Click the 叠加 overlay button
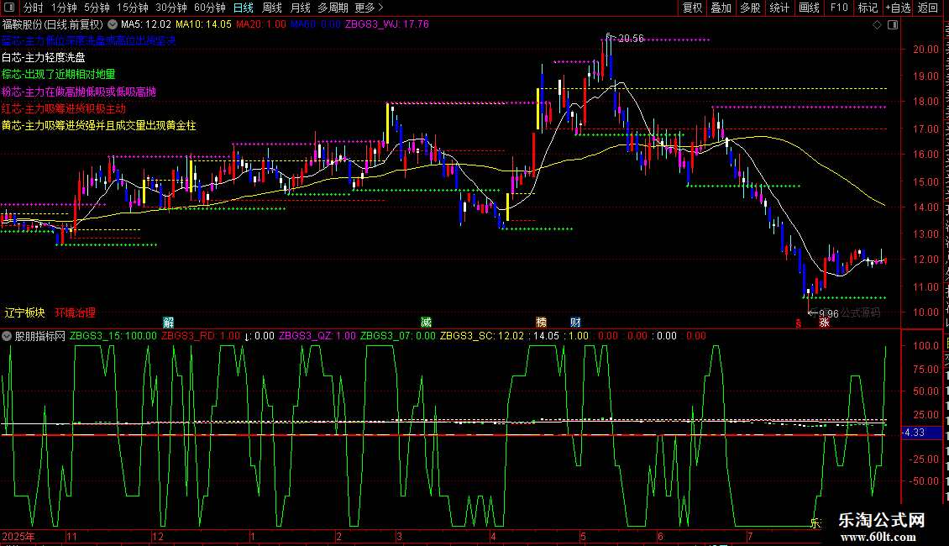Viewport: 949px width, 546px height. (x=721, y=8)
